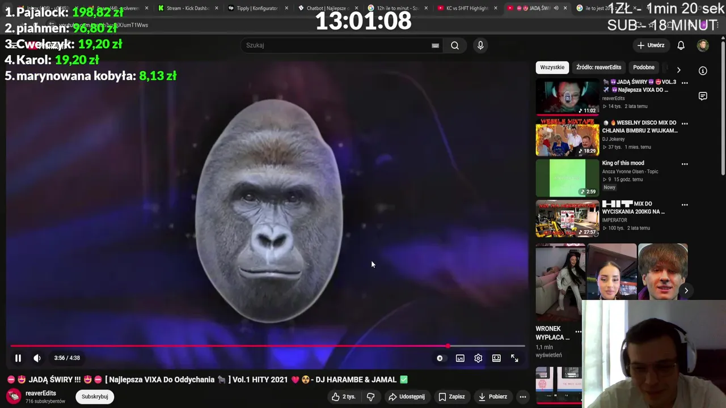
Task: Open options for MIX DO WYCISKANIA video
Action: (x=685, y=205)
